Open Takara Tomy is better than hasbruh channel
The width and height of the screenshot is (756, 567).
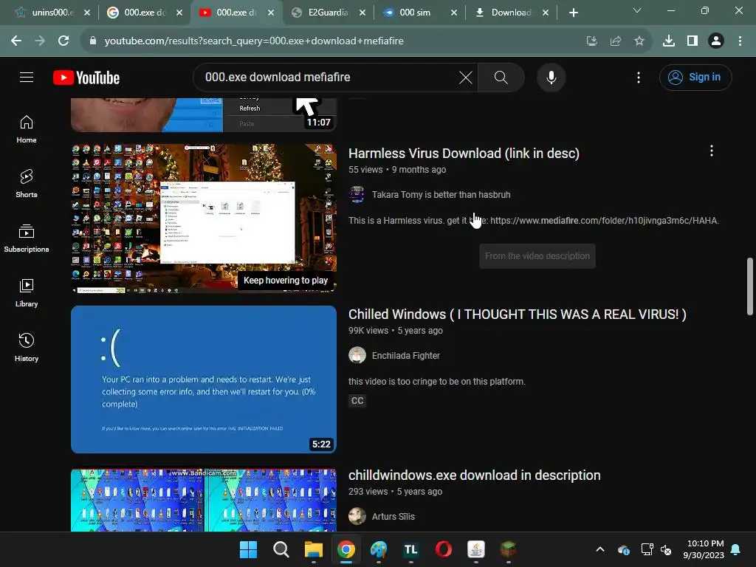pos(441,195)
